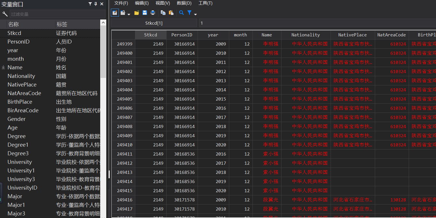Click the blue filter observations funnel
The width and height of the screenshot is (436, 218).
point(189,12)
